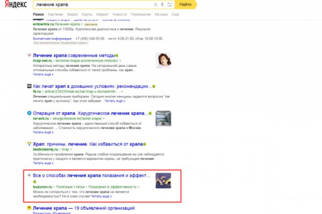The width and height of the screenshot is (322, 214).
Task: Click 'Читать ещё' in buzunov.ru snippet
Action: coord(101,196)
